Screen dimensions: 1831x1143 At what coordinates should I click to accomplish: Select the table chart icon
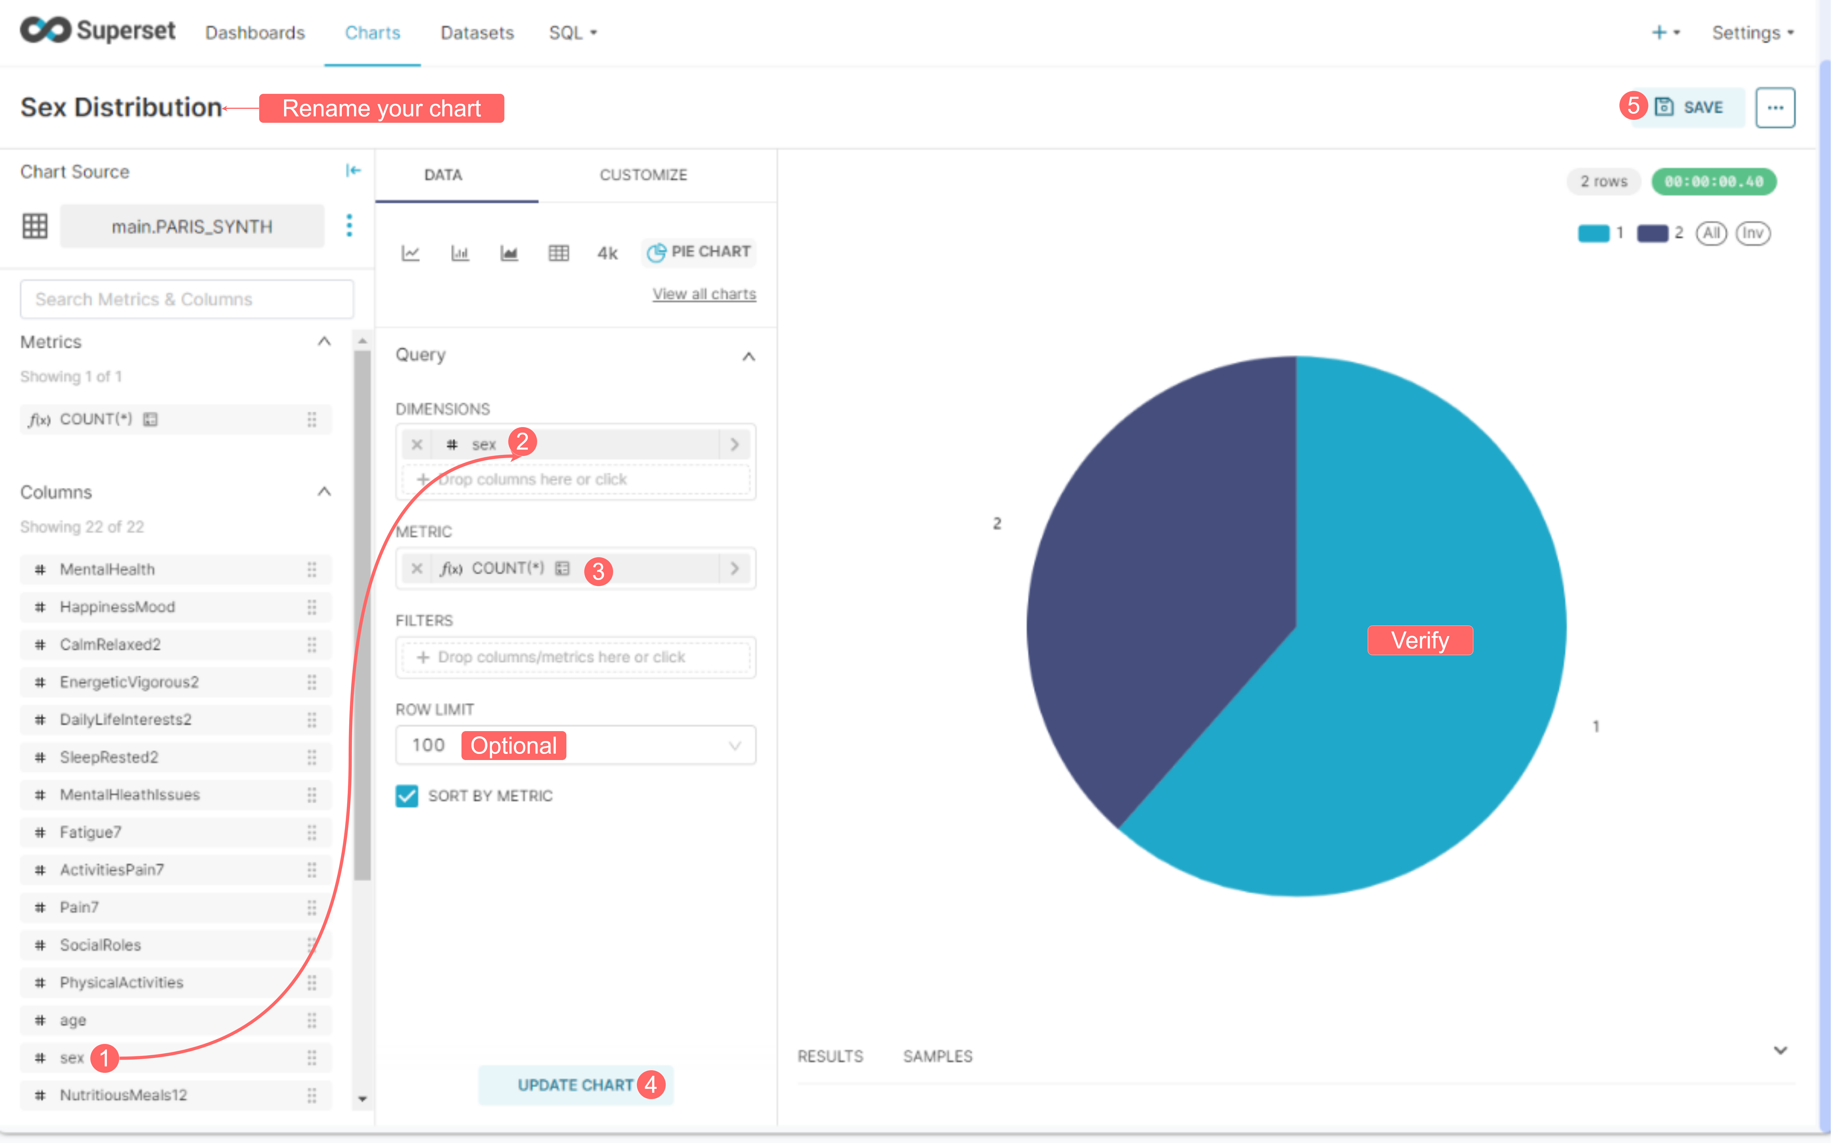coord(559,253)
